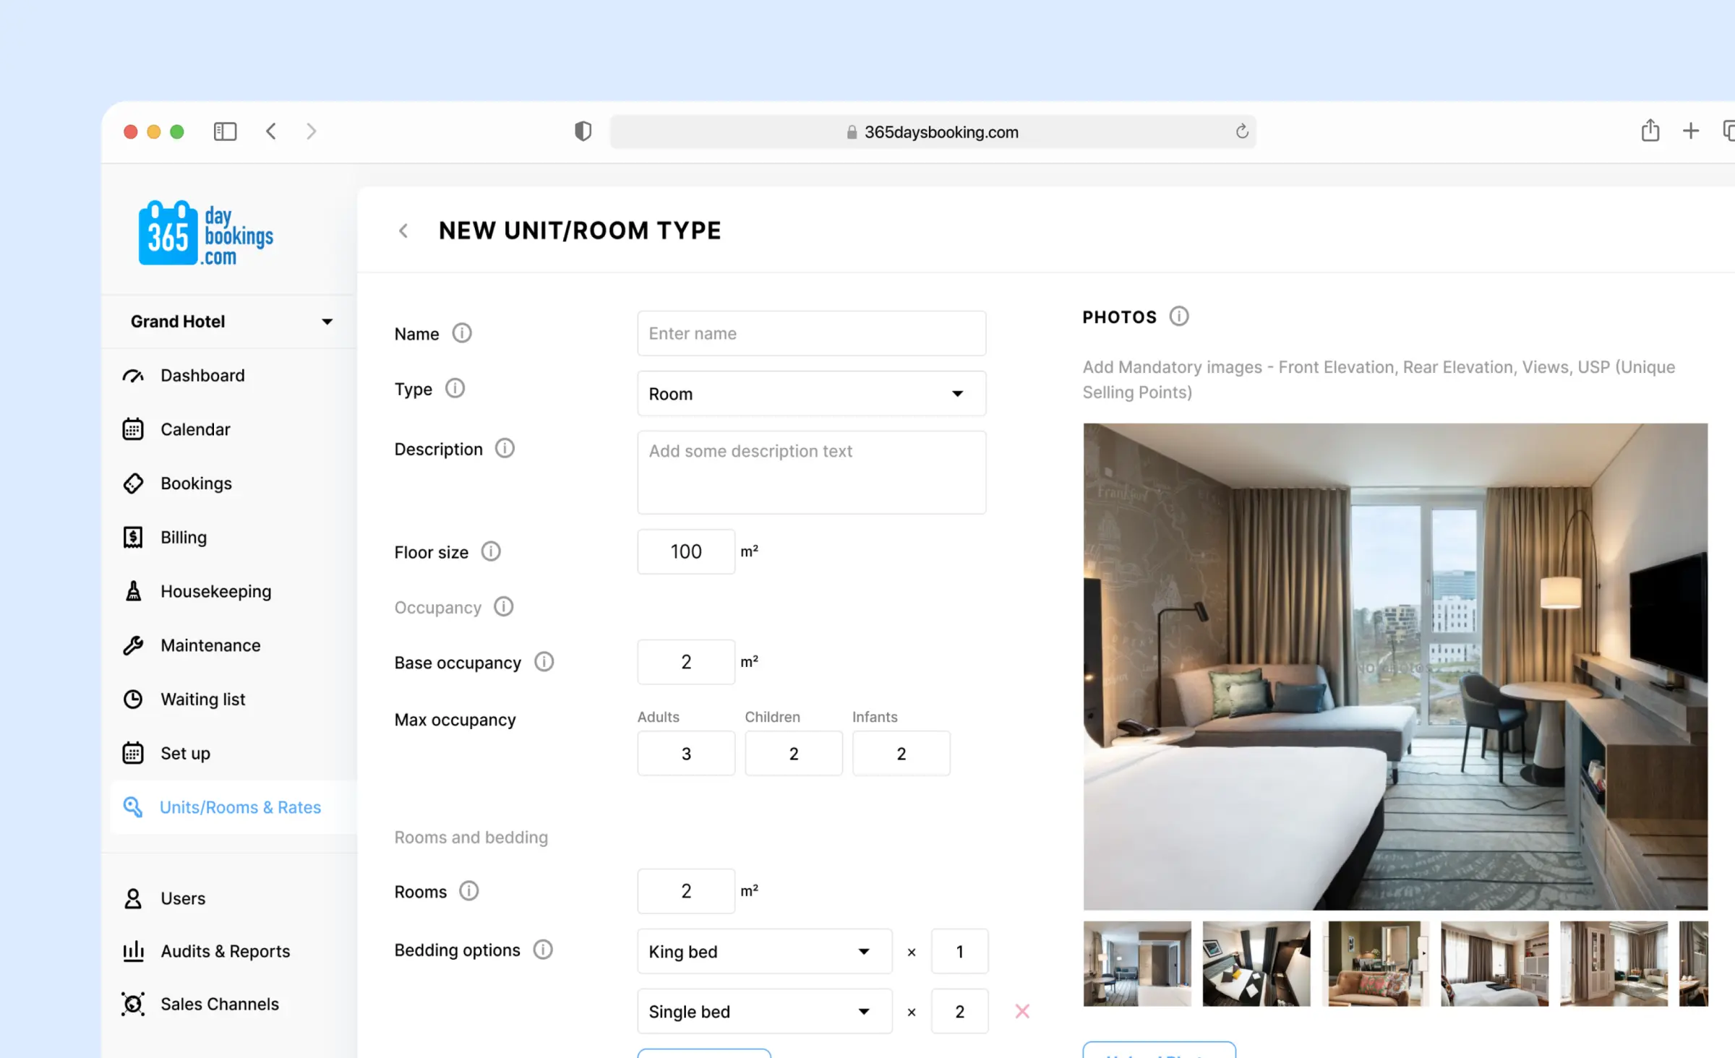Go back using the header back arrow
1735x1058 pixels.
403,231
